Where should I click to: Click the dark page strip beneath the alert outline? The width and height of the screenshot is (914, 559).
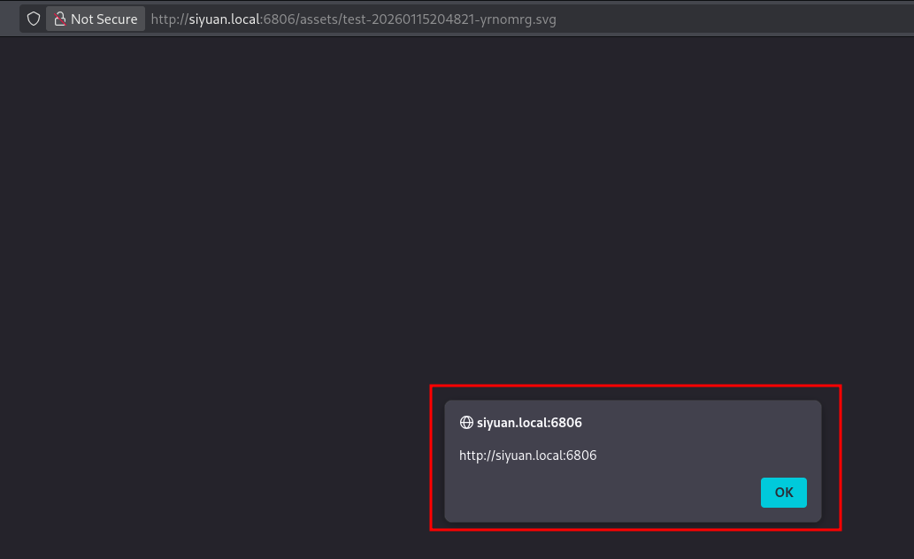point(635,545)
